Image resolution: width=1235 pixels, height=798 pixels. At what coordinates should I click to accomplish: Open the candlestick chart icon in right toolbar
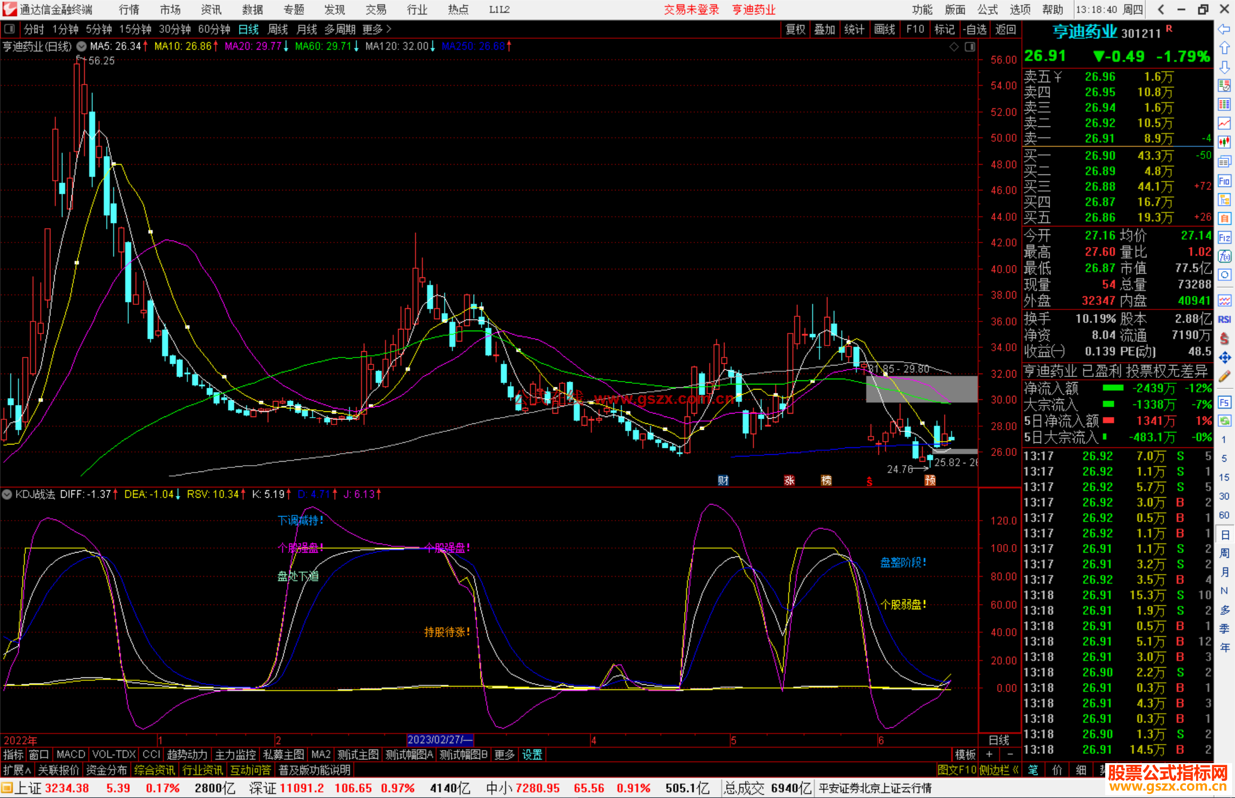(1224, 142)
